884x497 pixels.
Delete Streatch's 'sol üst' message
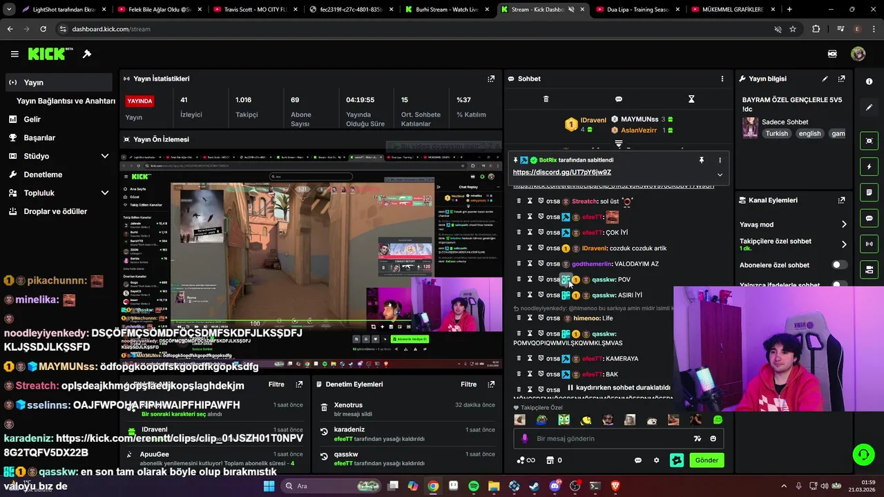[x=519, y=201]
